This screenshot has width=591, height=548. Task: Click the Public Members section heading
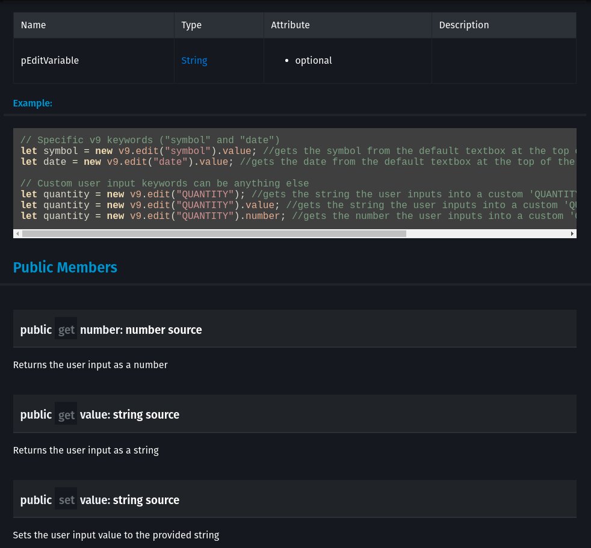65,268
